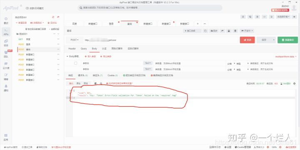Open the help docs link in status bar
300x150 pixels.
click(42, 147)
